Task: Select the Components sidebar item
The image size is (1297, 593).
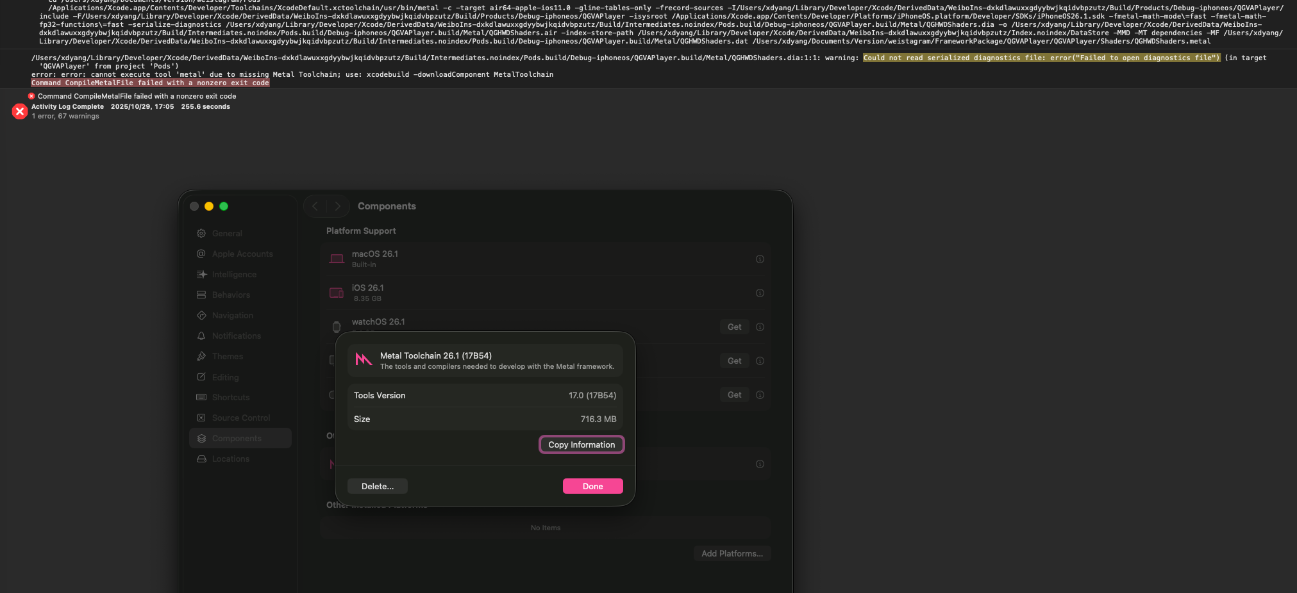Action: pyautogui.click(x=237, y=439)
